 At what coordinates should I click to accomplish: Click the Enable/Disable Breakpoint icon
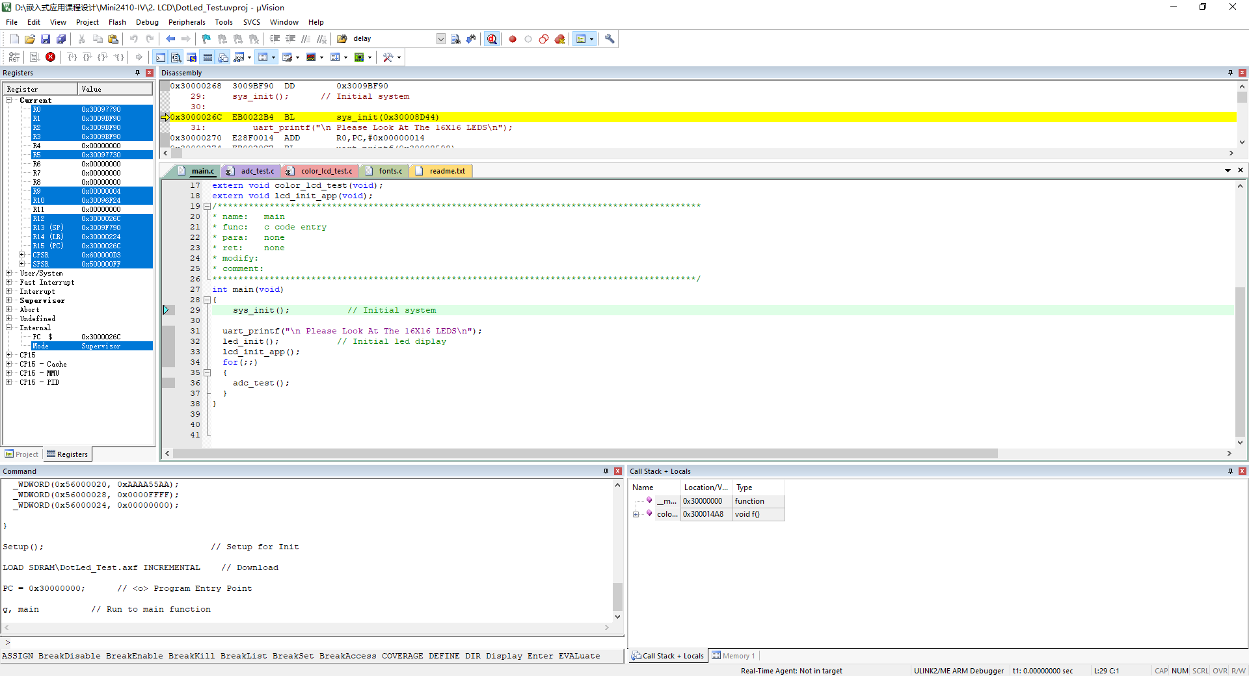coord(528,39)
